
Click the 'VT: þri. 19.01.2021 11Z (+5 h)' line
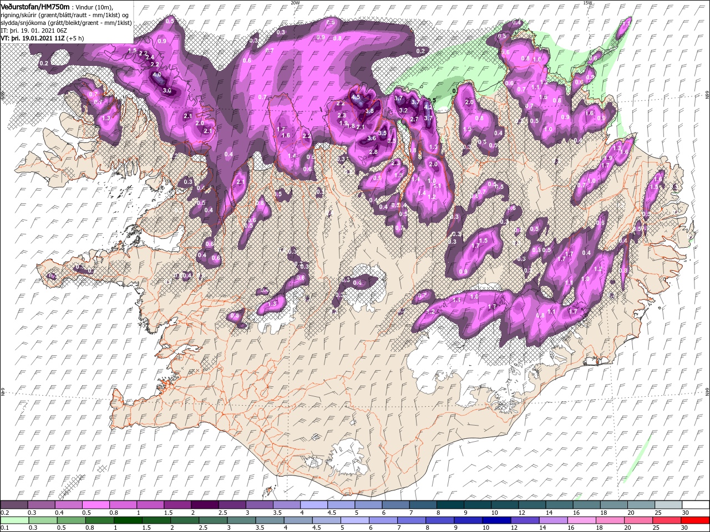(43, 38)
